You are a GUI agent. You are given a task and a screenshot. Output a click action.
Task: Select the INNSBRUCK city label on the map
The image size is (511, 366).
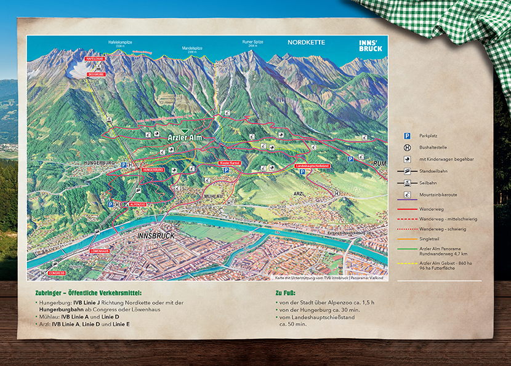156,236
